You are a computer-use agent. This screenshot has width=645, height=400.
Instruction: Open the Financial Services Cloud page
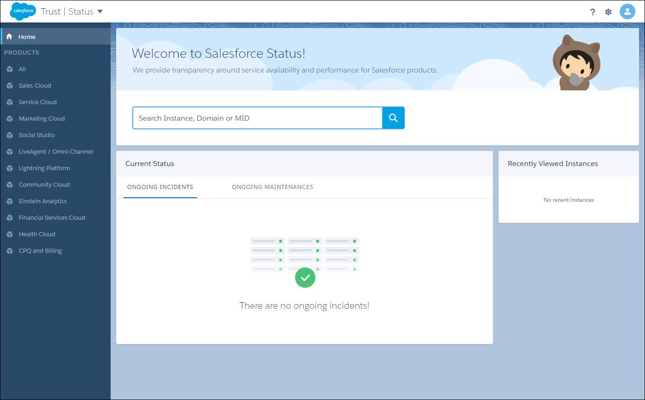[52, 218]
